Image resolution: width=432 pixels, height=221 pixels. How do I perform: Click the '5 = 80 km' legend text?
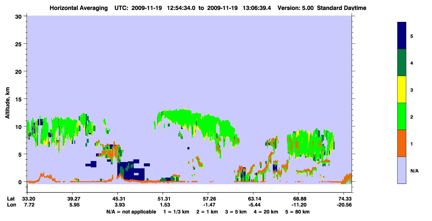point(298,212)
